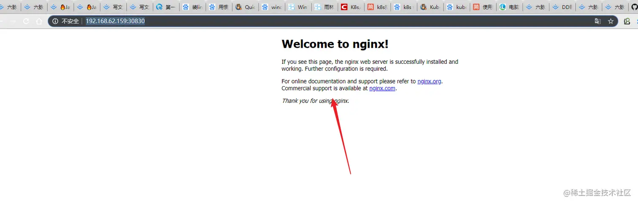Reload the current page
The width and height of the screenshot is (638, 204).
tap(26, 21)
